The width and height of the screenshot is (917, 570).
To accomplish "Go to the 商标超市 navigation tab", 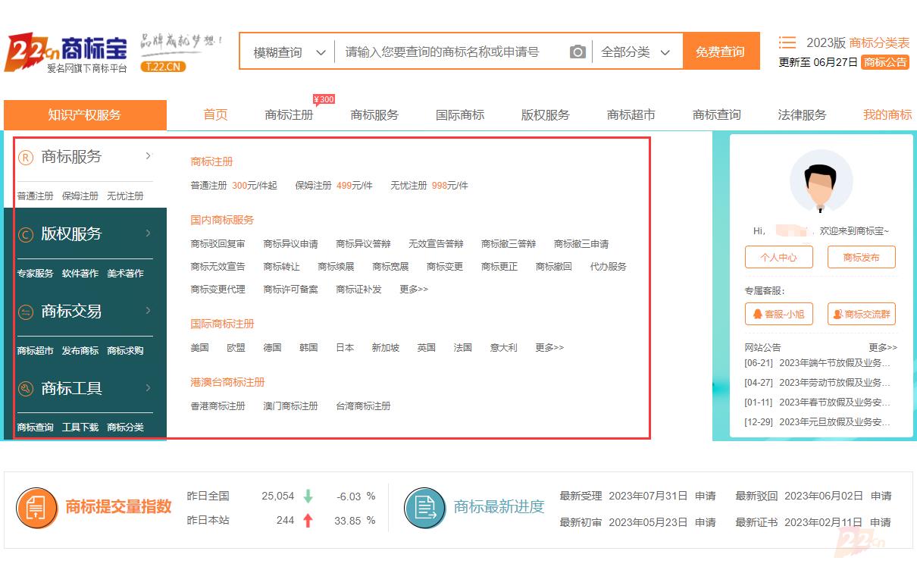I will coord(631,115).
